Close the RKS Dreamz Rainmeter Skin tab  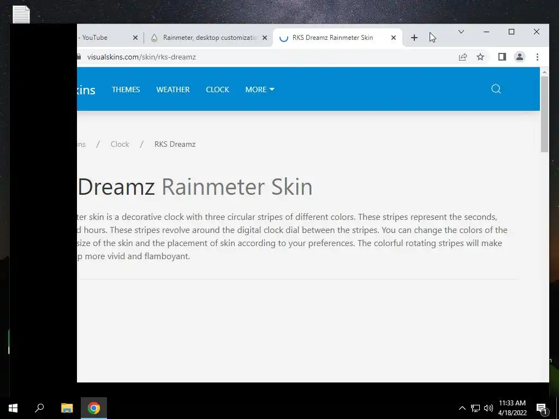click(393, 38)
